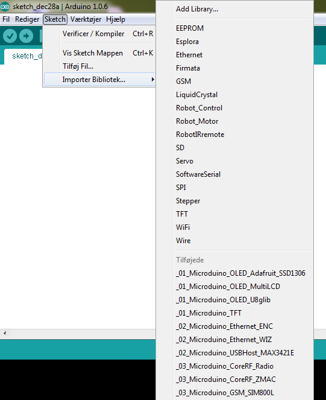The width and height of the screenshot is (326, 400).
Task: Choose Tilføj Fil... menu item
Action: [x=99, y=66]
